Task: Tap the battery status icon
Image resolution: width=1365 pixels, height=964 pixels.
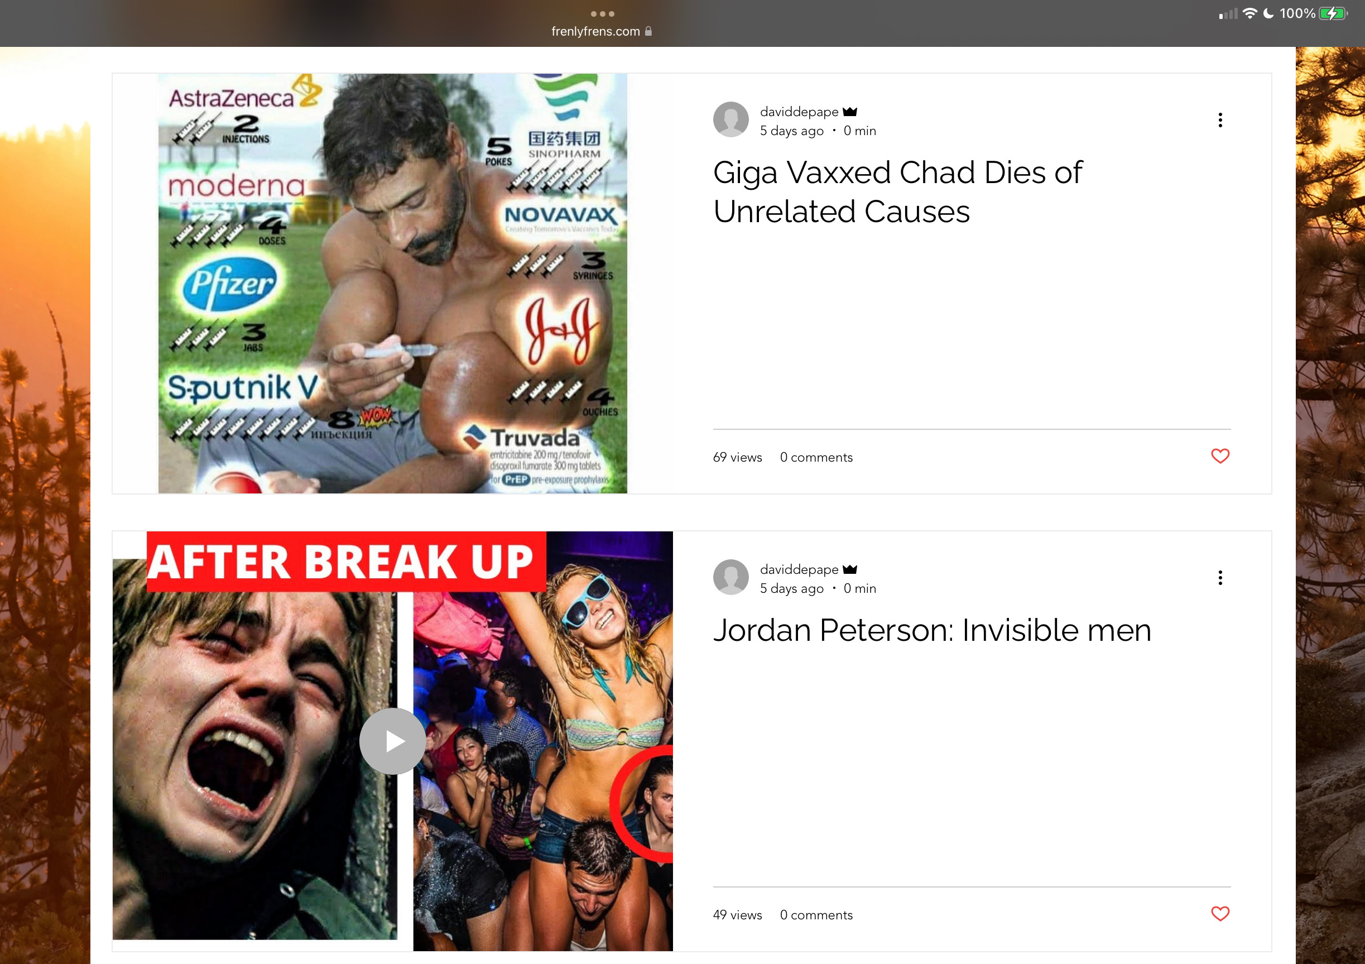Action: 1332,13
